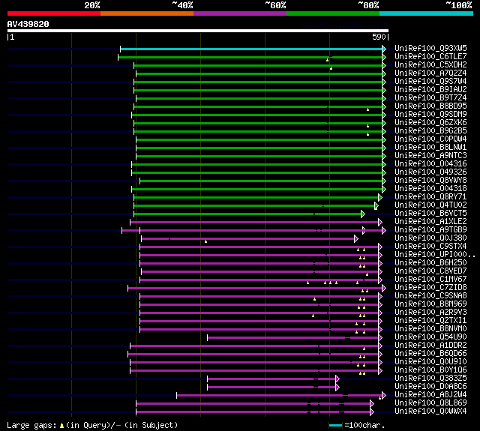This screenshot has height=431, width=480.
Task: Click the orange ~40% legend segment
Action: (x=147, y=13)
